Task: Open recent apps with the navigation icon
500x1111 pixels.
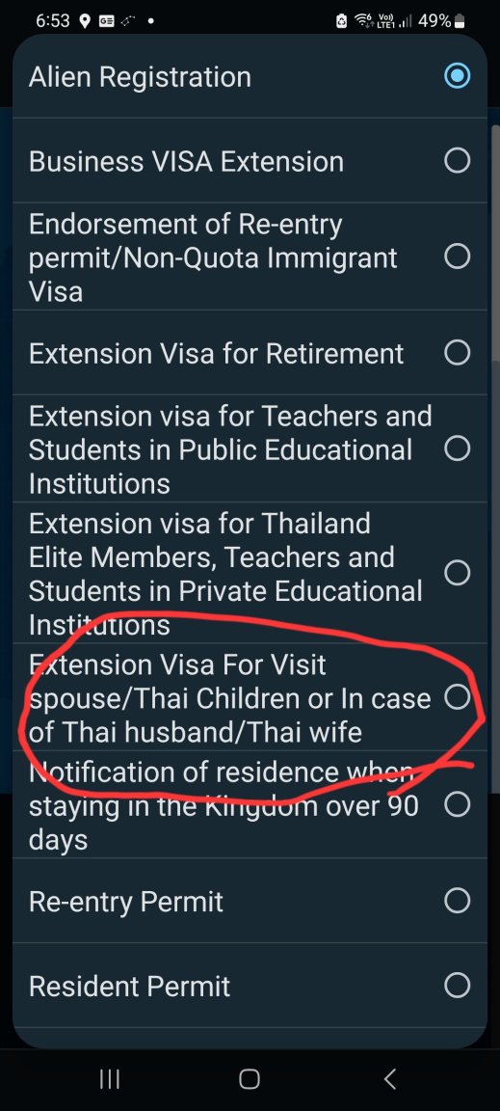Action: click(109, 1079)
